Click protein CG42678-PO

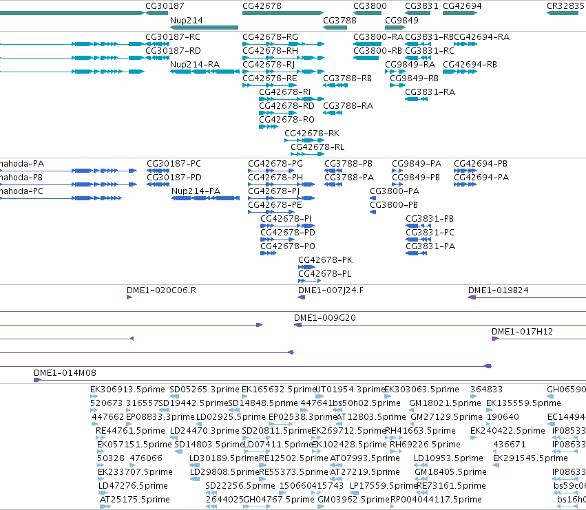tap(288, 246)
